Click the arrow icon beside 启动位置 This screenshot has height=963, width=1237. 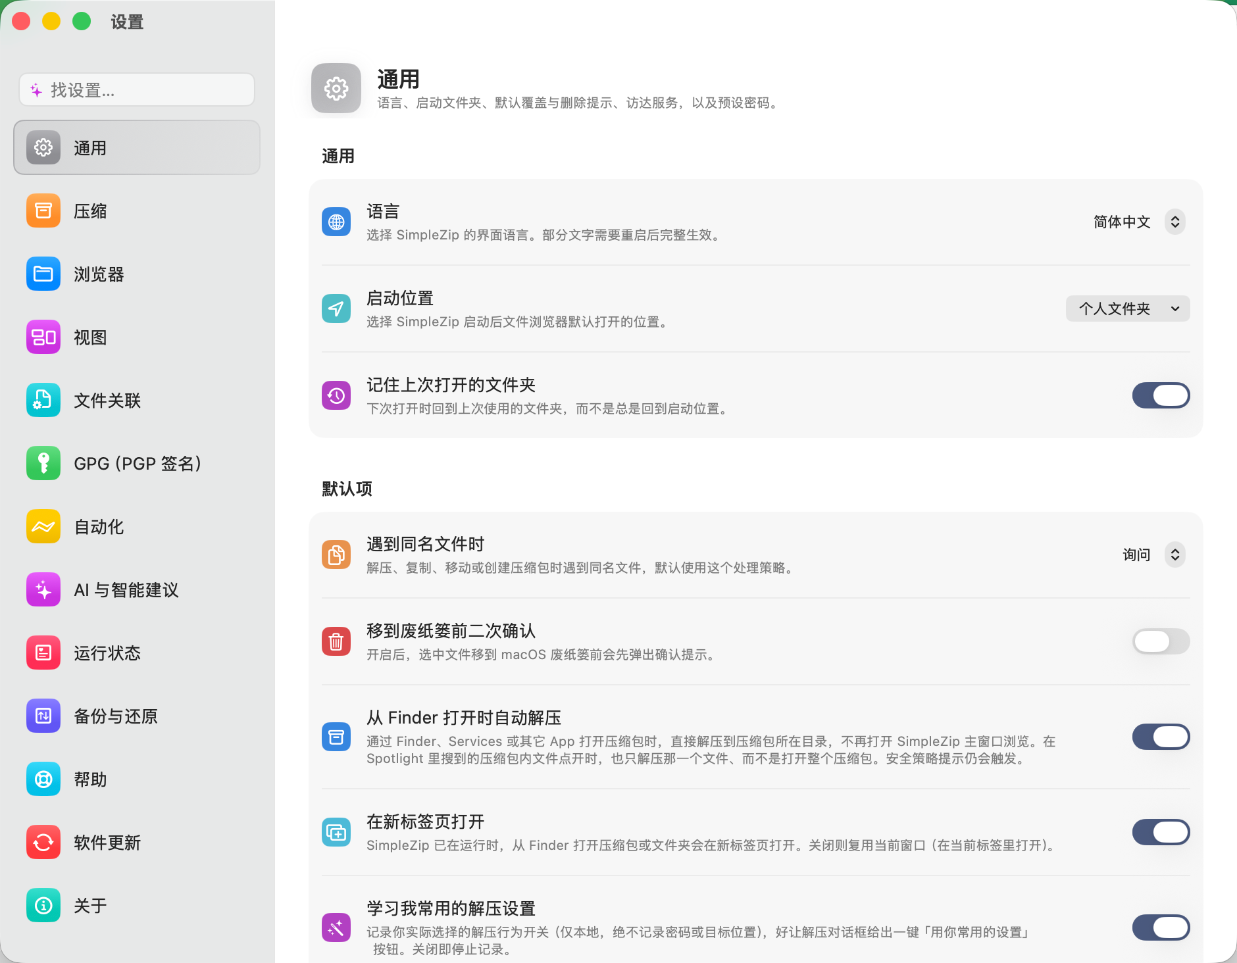click(336, 309)
